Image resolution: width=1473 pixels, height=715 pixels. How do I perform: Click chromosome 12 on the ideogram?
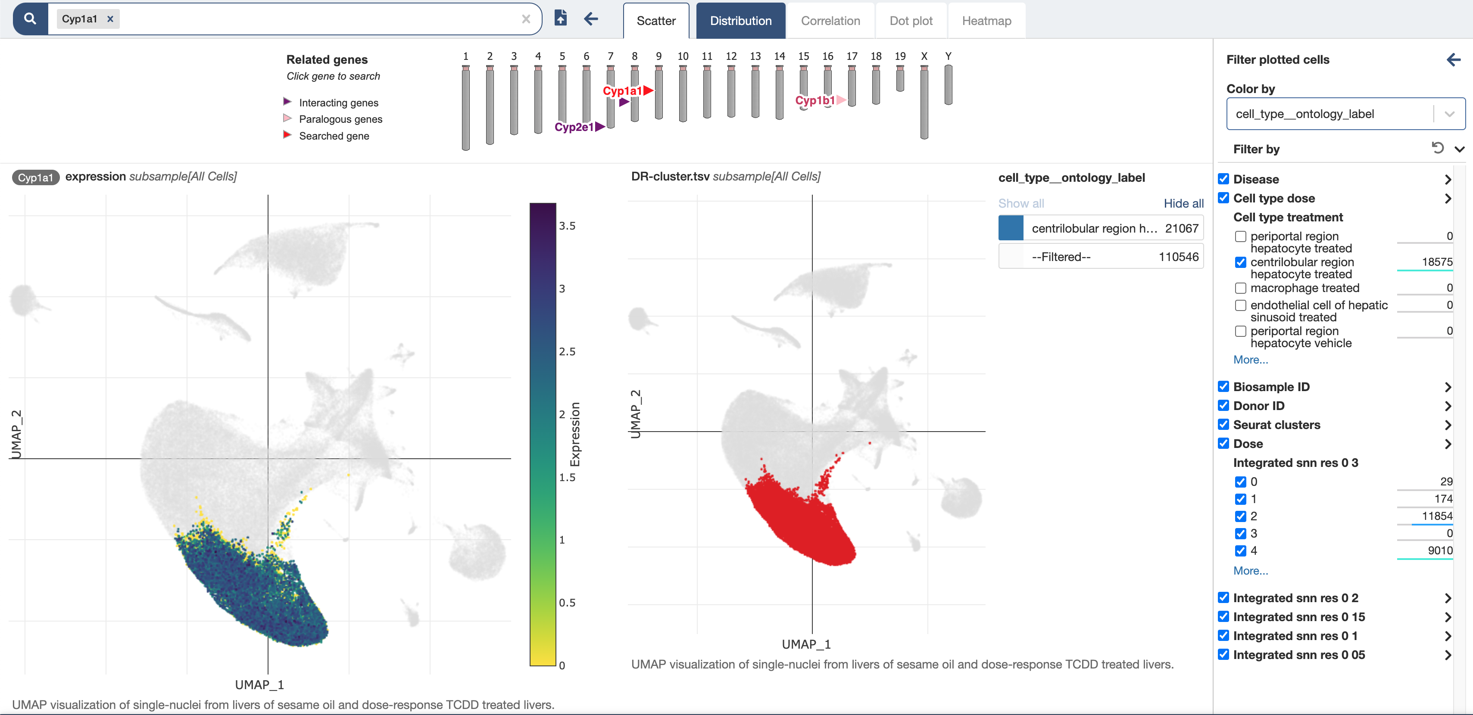(731, 90)
